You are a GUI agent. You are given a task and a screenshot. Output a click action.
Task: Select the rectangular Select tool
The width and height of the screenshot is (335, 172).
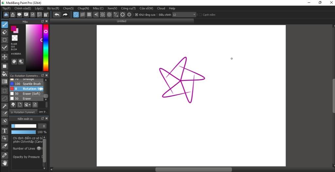[x=5, y=91]
